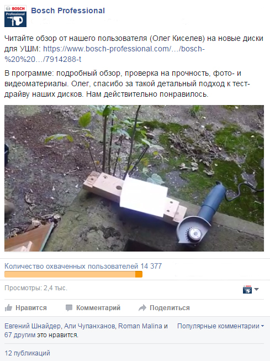This screenshot has height=361, width=270.
Task: Click the speech bubble Комментарий icon
Action: pyautogui.click(x=69, y=308)
